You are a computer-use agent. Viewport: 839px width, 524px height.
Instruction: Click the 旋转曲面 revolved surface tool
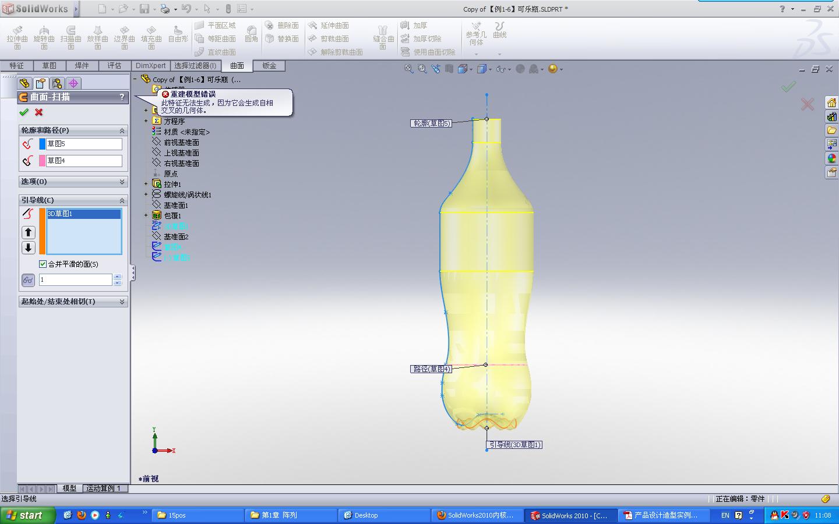[44, 37]
